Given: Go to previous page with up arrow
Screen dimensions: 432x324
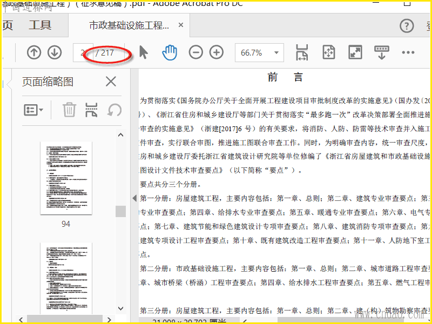Looking at the screenshot, I should (x=34, y=52).
